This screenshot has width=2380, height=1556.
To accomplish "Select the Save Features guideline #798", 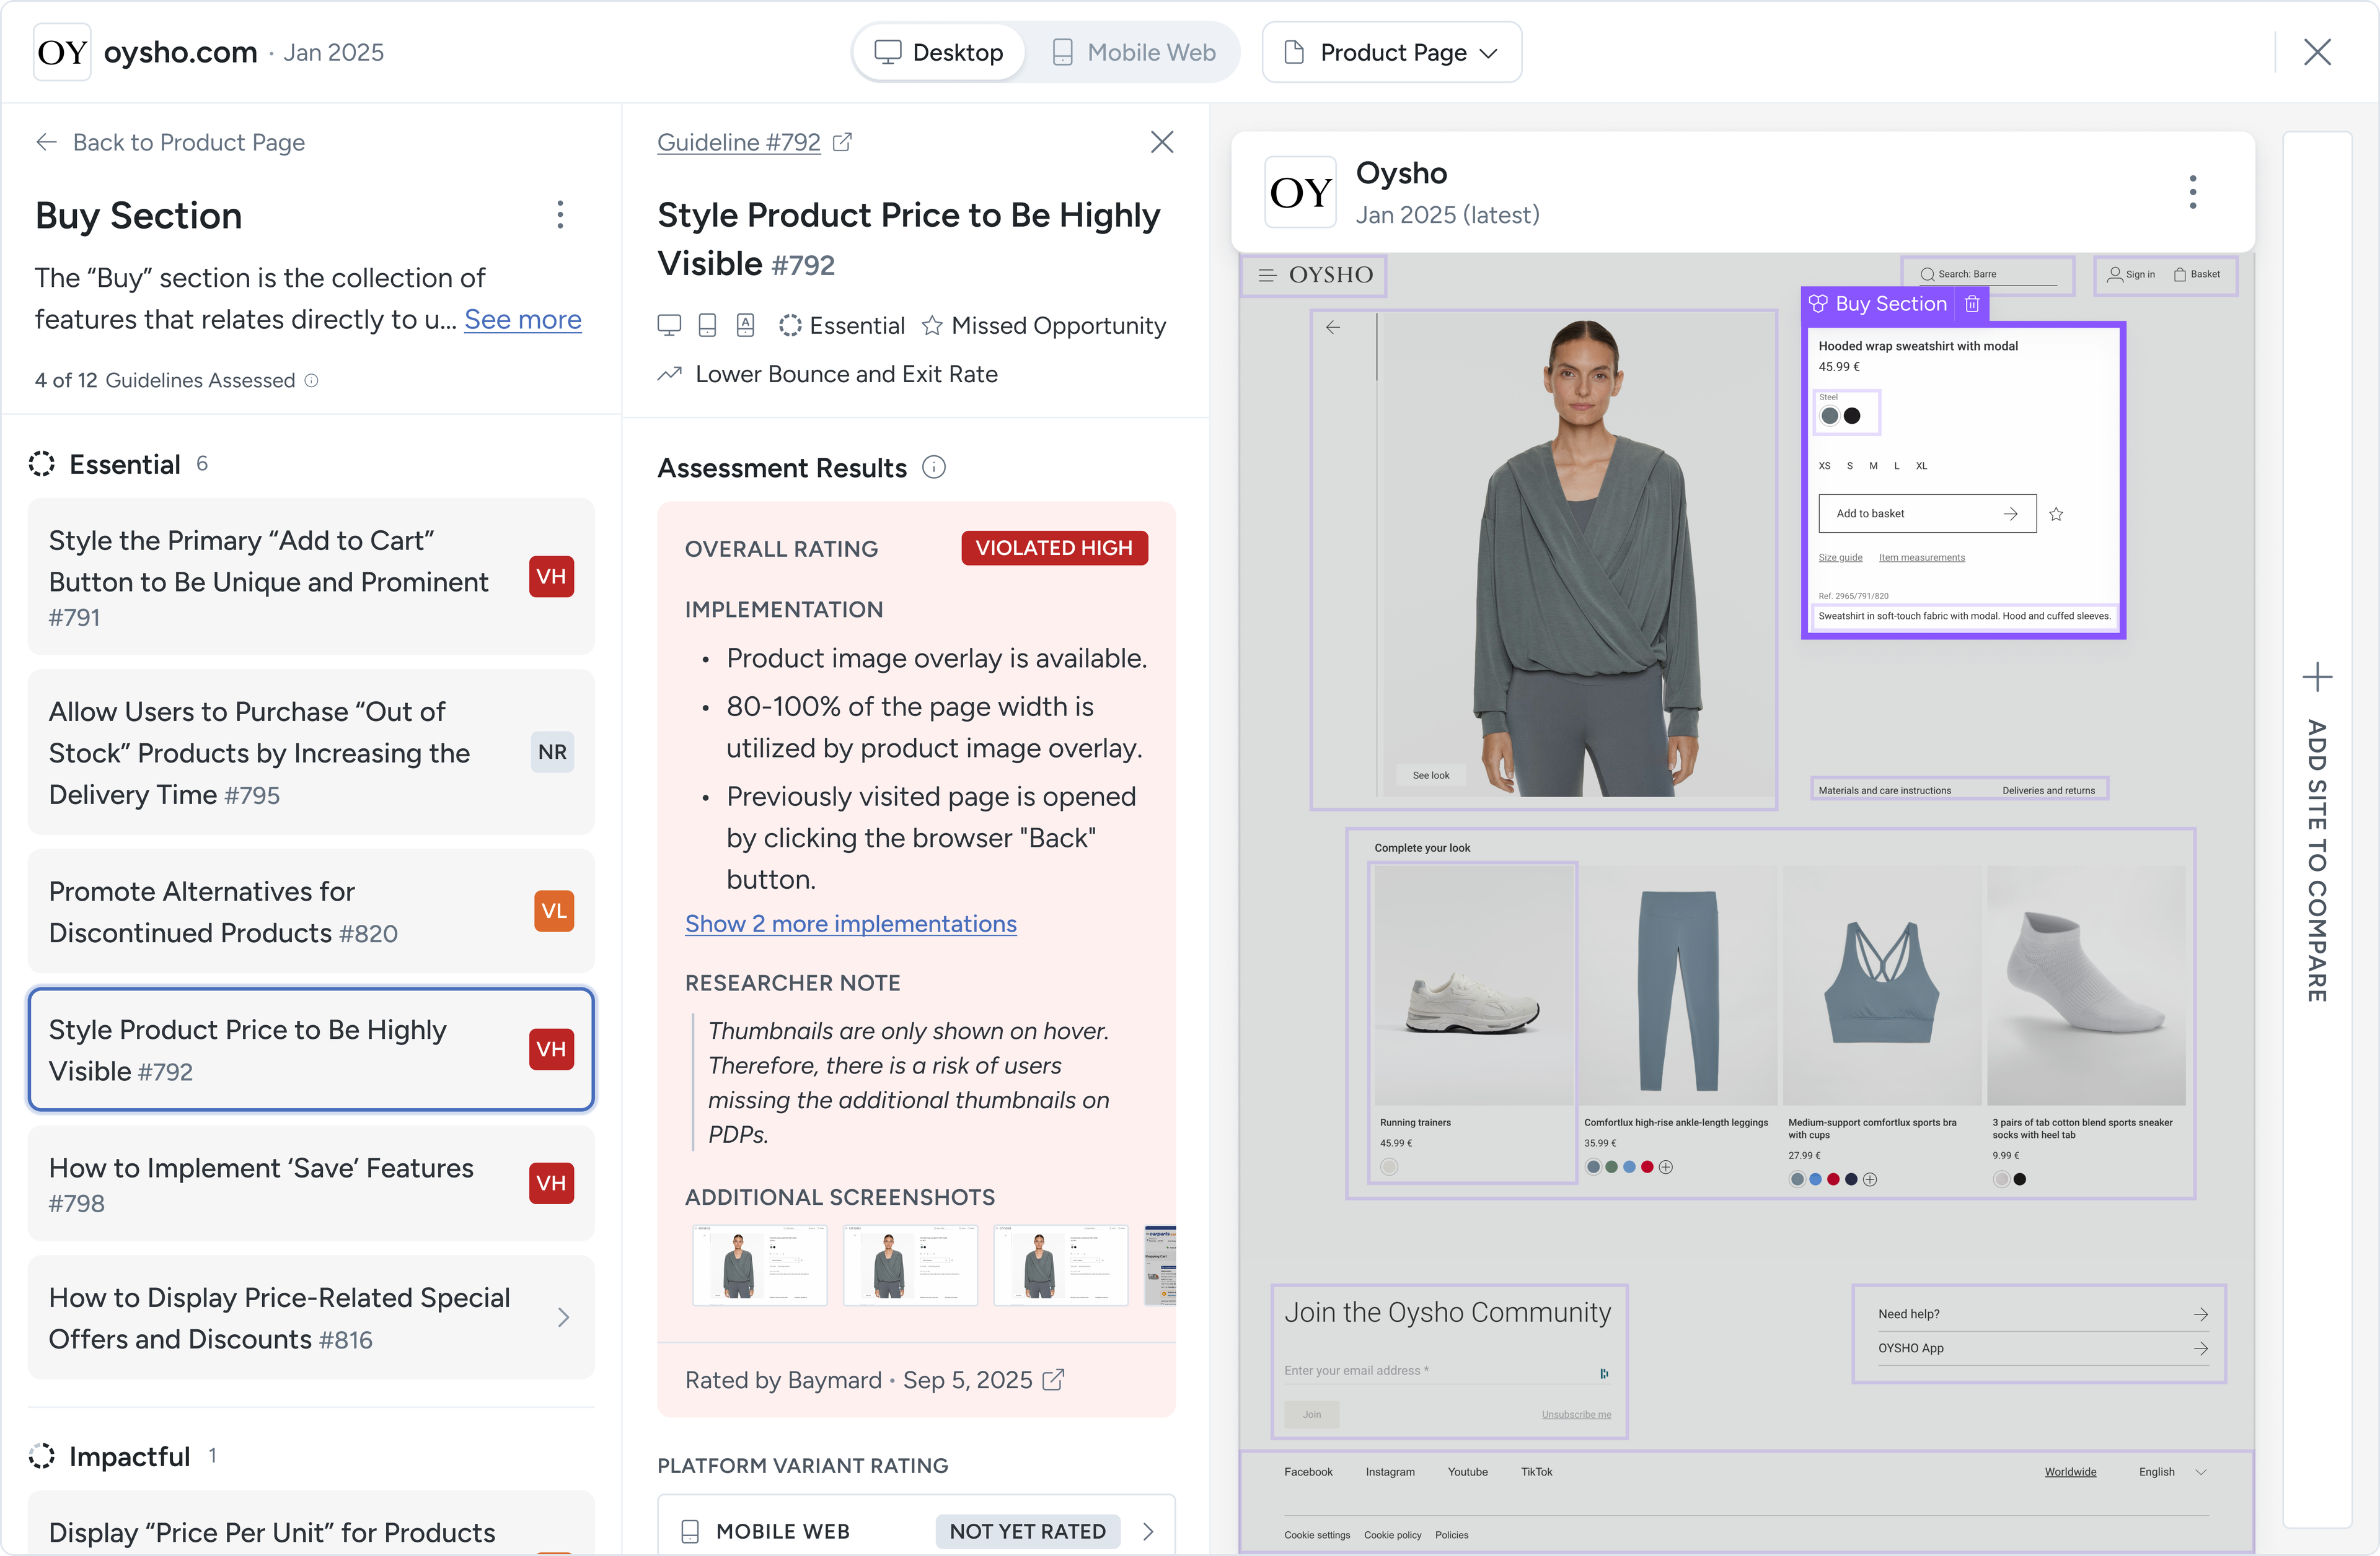I will (x=311, y=1184).
